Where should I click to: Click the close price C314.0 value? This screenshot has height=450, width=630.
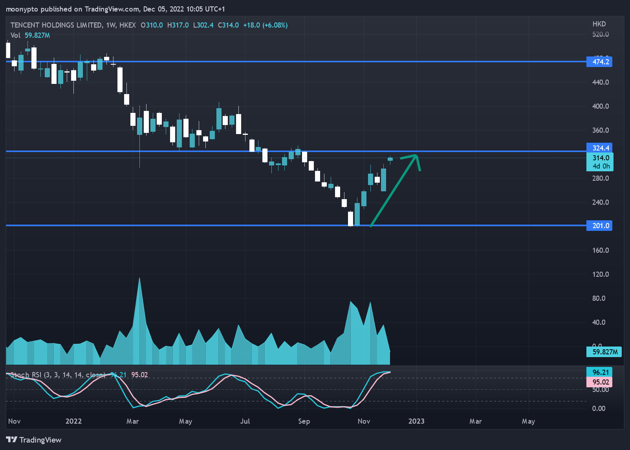(228, 25)
